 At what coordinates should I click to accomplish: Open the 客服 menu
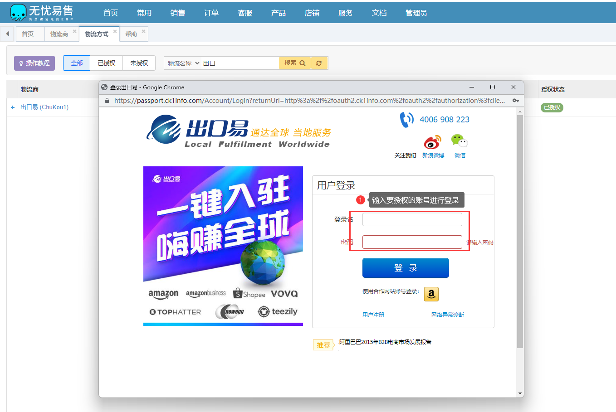pyautogui.click(x=245, y=13)
